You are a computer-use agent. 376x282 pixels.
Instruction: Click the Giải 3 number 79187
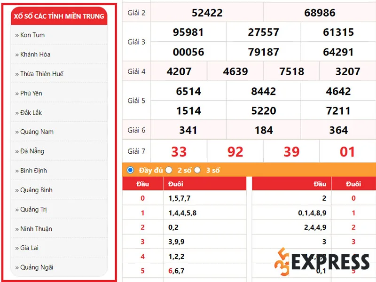click(x=264, y=52)
